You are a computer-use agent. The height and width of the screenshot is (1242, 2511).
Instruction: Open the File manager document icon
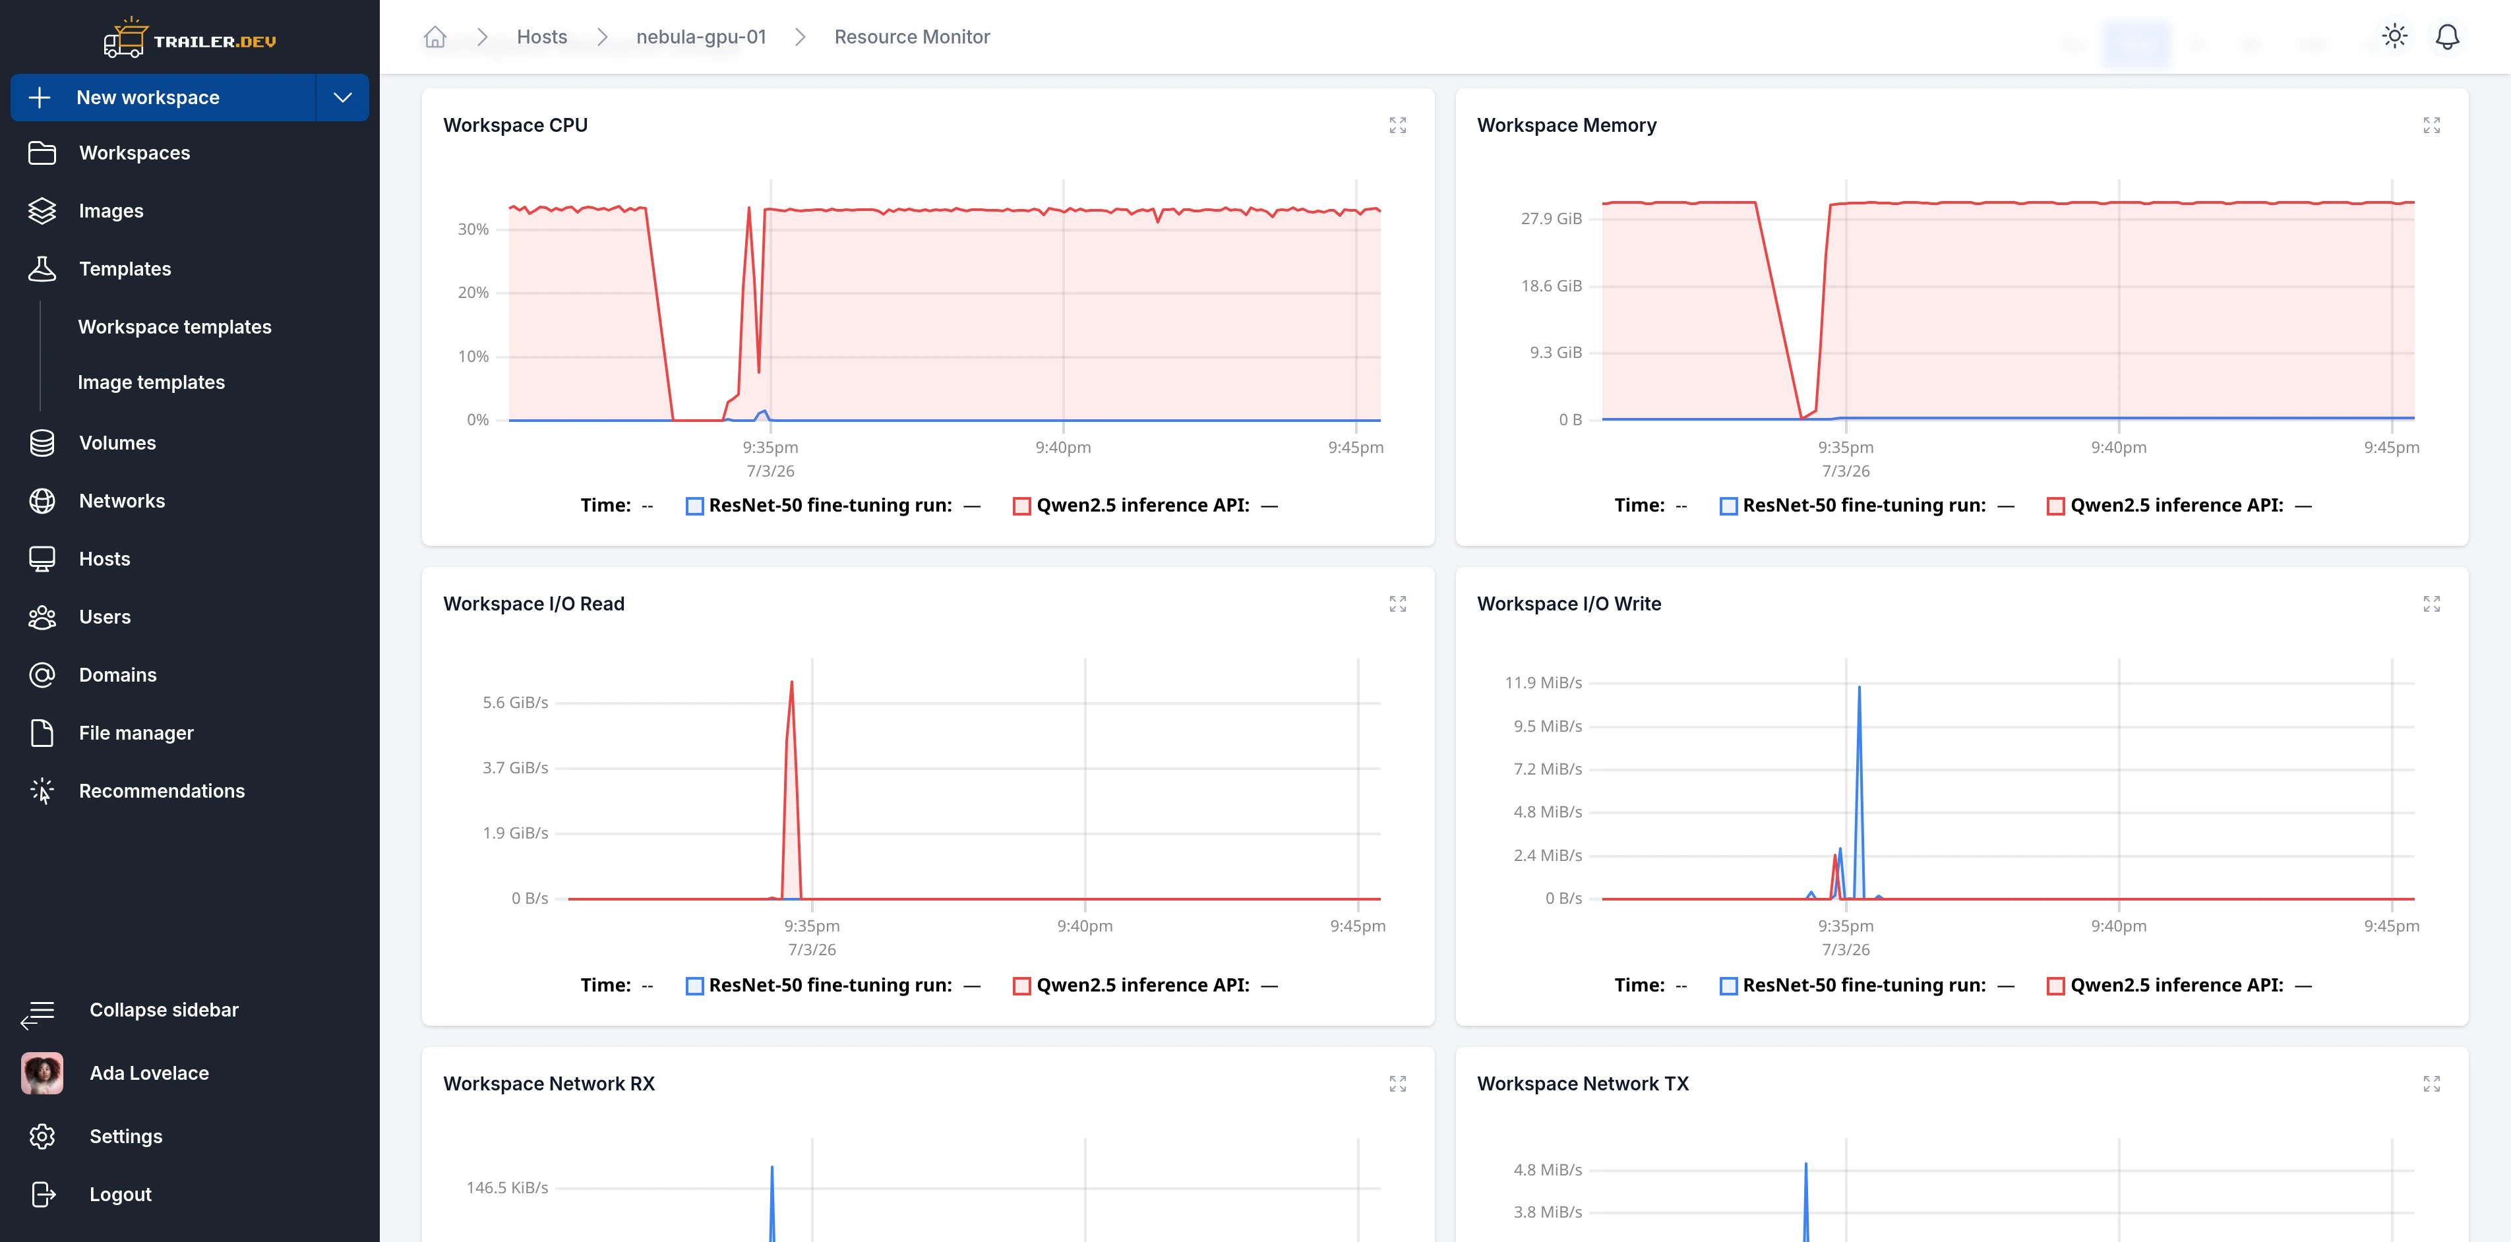click(42, 733)
